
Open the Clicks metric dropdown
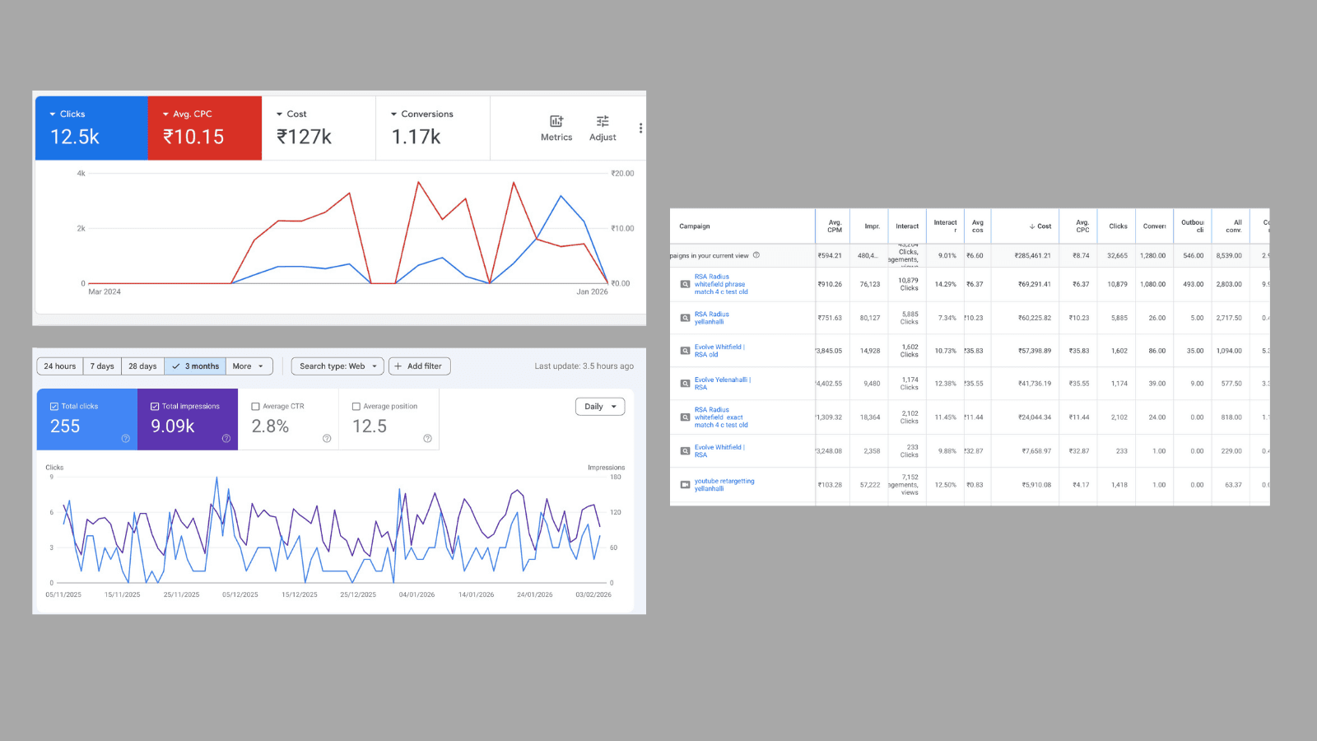pyautogui.click(x=53, y=114)
